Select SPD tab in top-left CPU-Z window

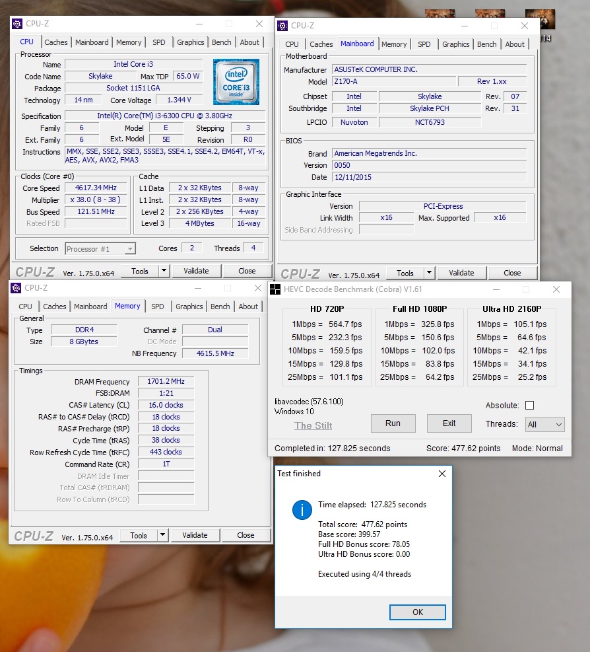158,42
